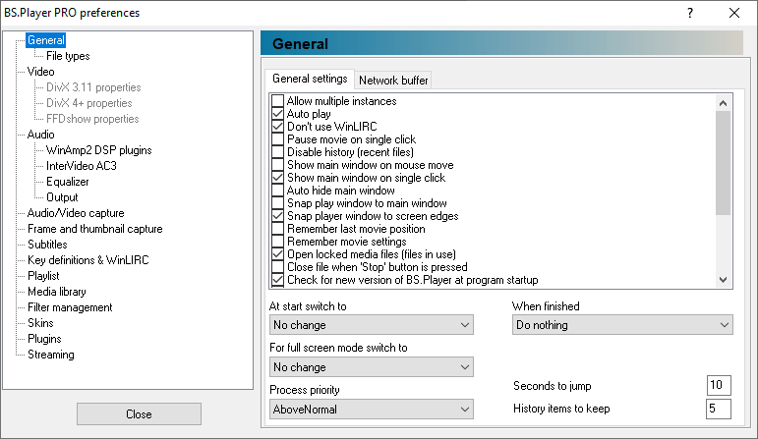Open the Equalizer settings
758x439 pixels.
(67, 182)
